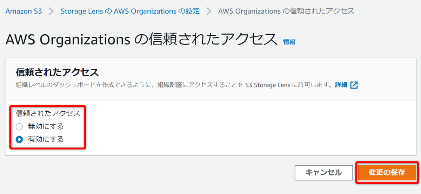This screenshot has height=194, width=421.
Task: Select the 有効にする radio button
Action: coord(19,139)
